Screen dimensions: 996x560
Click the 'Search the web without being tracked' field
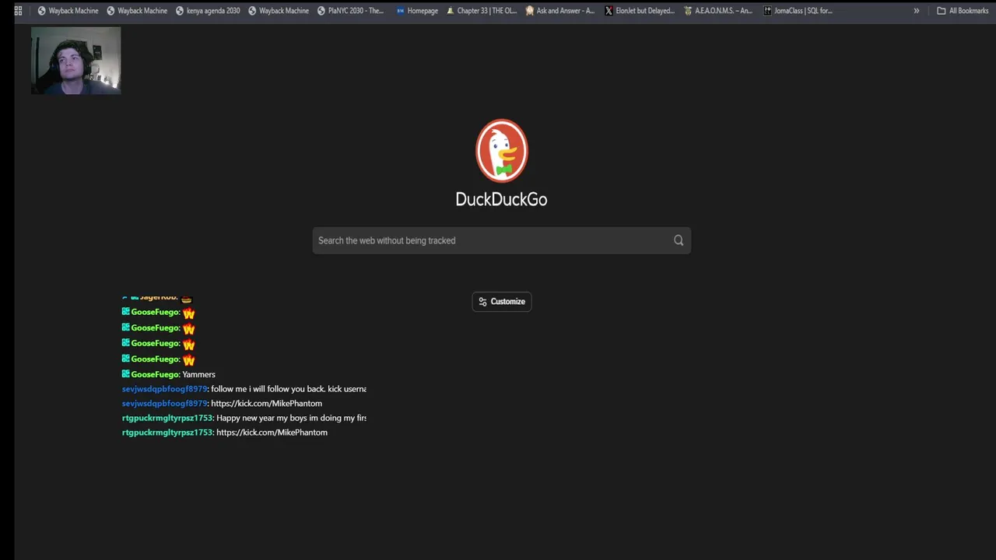click(501, 240)
